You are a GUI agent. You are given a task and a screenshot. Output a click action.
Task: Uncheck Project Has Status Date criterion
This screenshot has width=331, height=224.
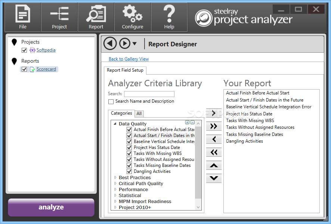pos(129,147)
